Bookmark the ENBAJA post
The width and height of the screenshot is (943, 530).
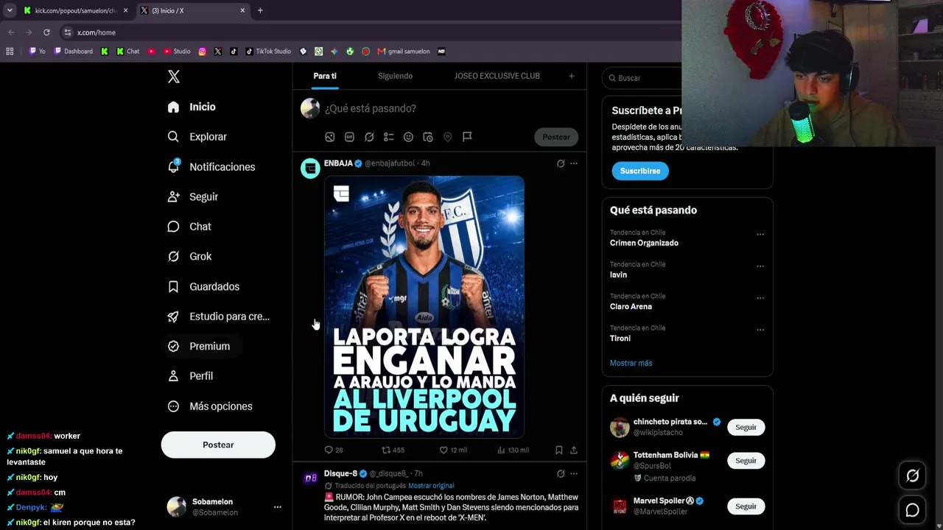(x=559, y=450)
